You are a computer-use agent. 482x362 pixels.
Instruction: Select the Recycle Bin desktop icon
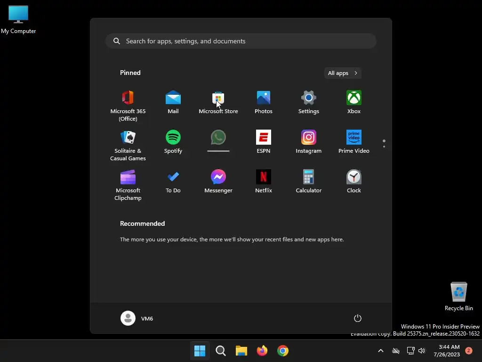[x=458, y=297]
